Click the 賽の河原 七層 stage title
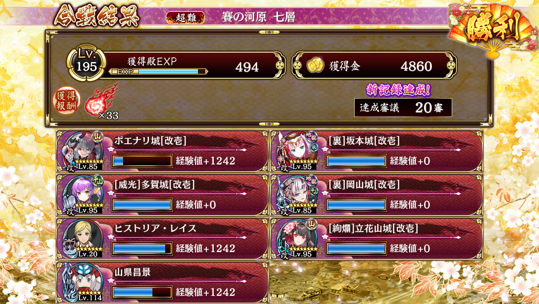 coord(258,17)
